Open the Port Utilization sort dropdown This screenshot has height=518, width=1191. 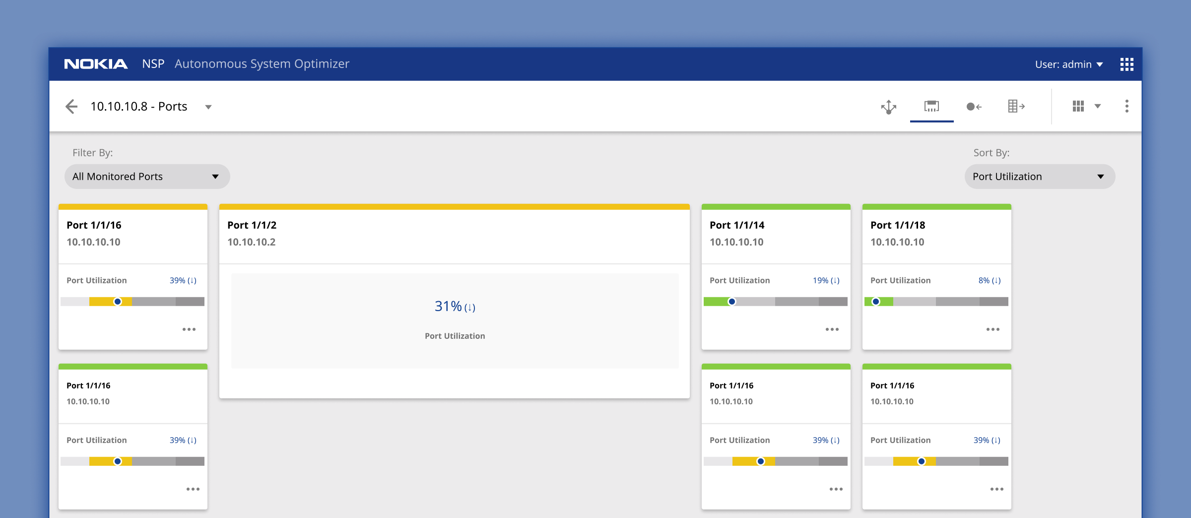1040,177
